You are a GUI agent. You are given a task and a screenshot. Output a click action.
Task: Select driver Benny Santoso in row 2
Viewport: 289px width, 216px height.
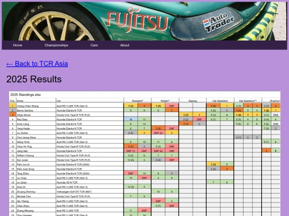25,110
